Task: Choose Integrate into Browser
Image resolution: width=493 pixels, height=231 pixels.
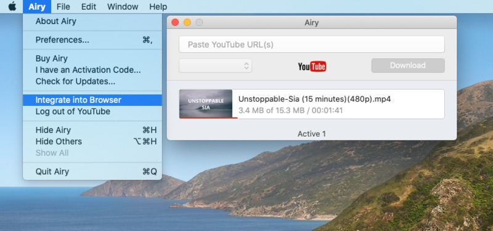Action: (x=92, y=100)
